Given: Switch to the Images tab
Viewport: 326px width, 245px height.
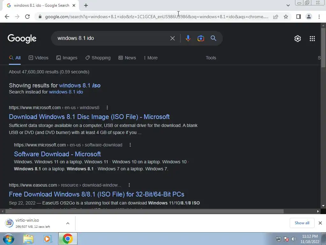Looking at the screenshot, I should (67, 58).
